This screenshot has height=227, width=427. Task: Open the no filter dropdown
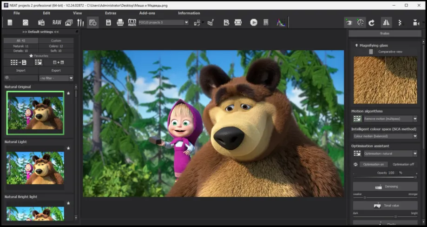coord(56,78)
